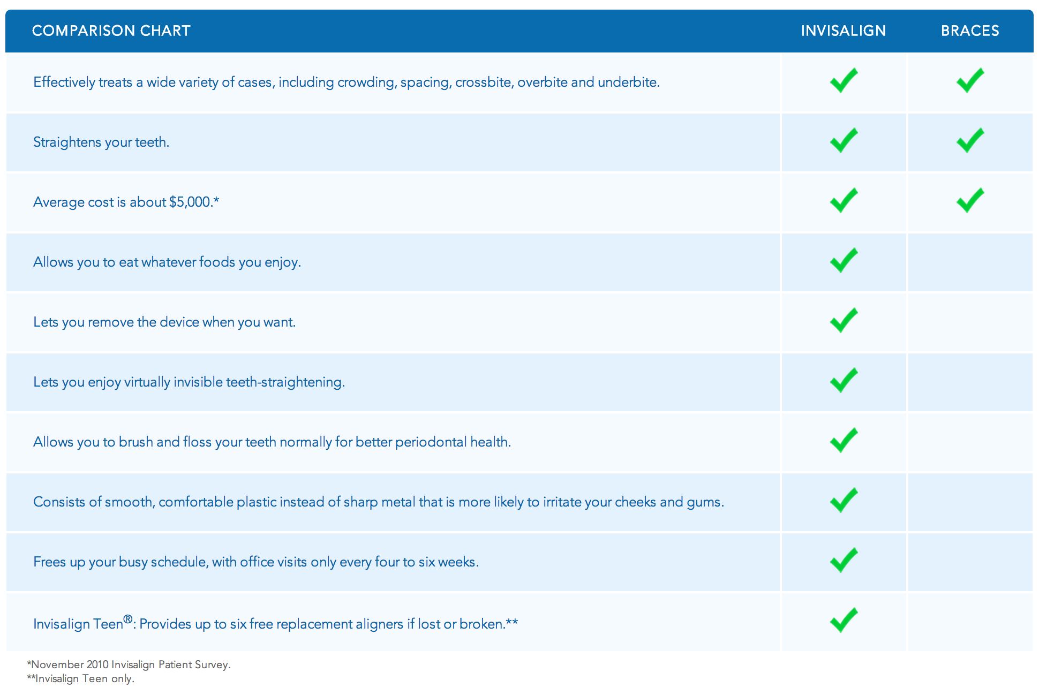Click the BRACES column header
Viewport: 1039px width, 695px height.
pyautogui.click(x=970, y=31)
